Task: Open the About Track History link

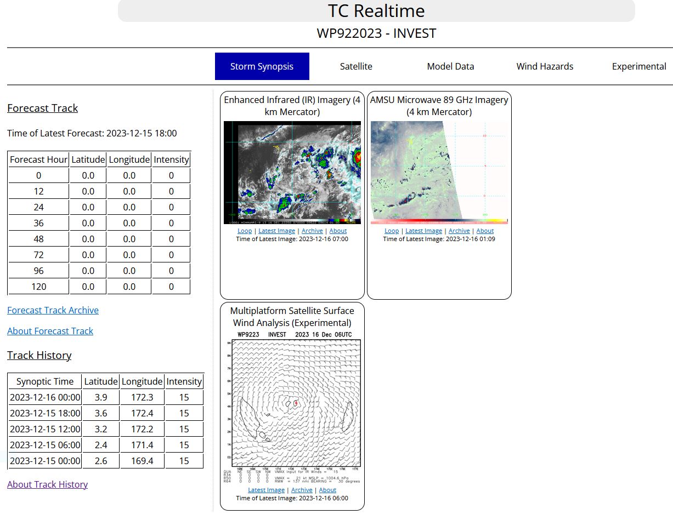Action: pos(47,484)
